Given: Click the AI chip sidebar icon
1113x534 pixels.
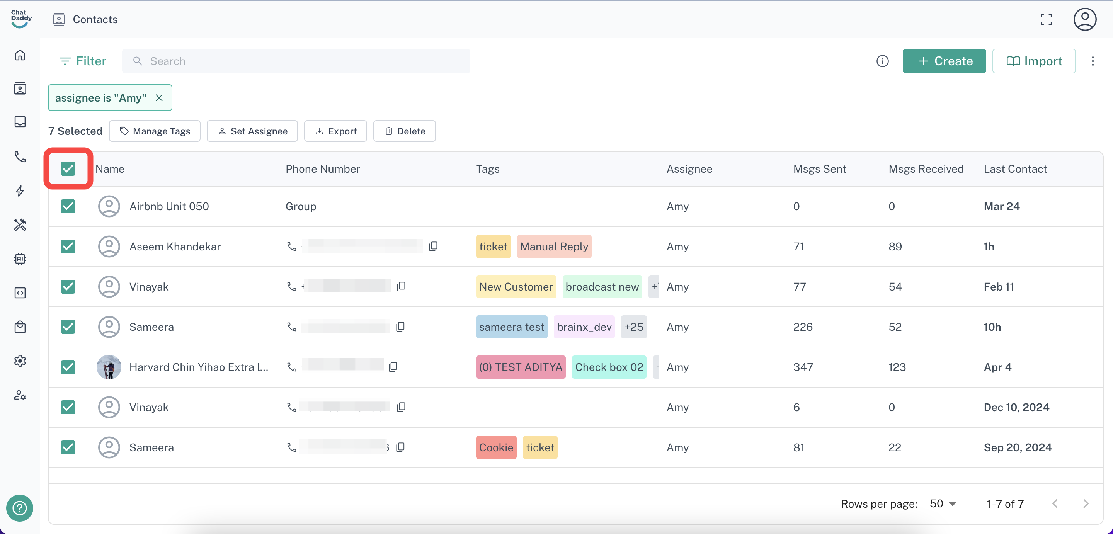Looking at the screenshot, I should [20, 259].
